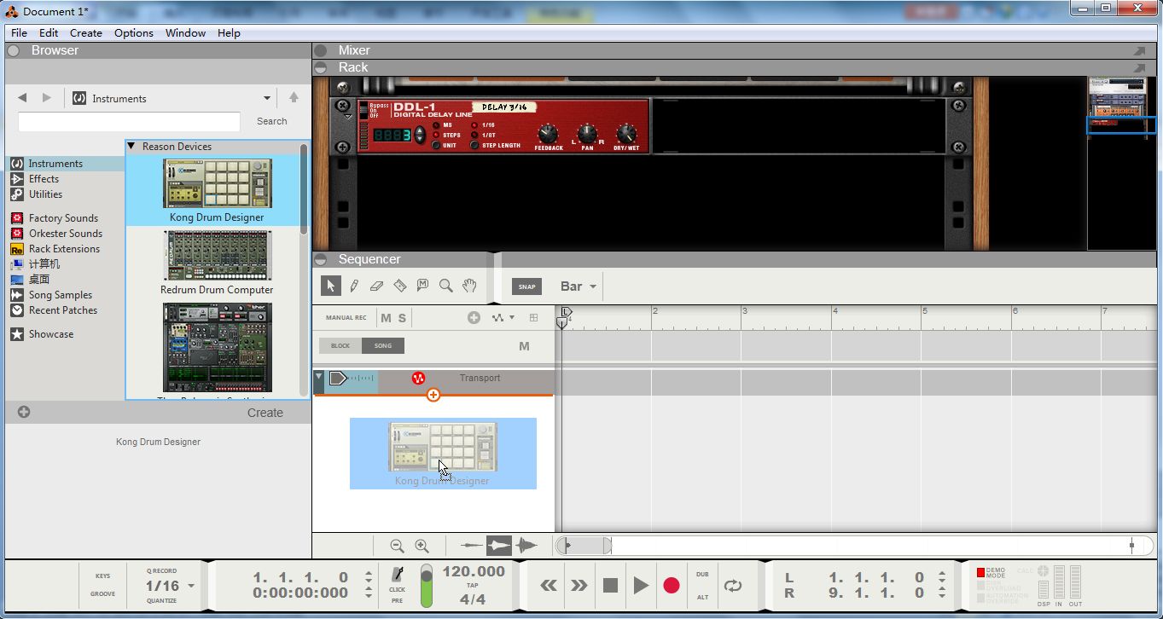This screenshot has height=619, width=1163.
Task: Open the File menu
Action: point(19,32)
